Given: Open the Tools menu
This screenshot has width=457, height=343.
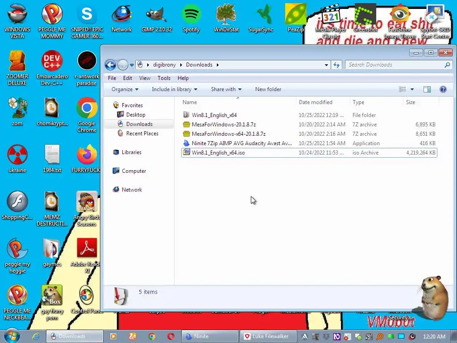Looking at the screenshot, I should [x=164, y=78].
